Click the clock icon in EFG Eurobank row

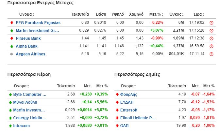(x=211, y=23)
